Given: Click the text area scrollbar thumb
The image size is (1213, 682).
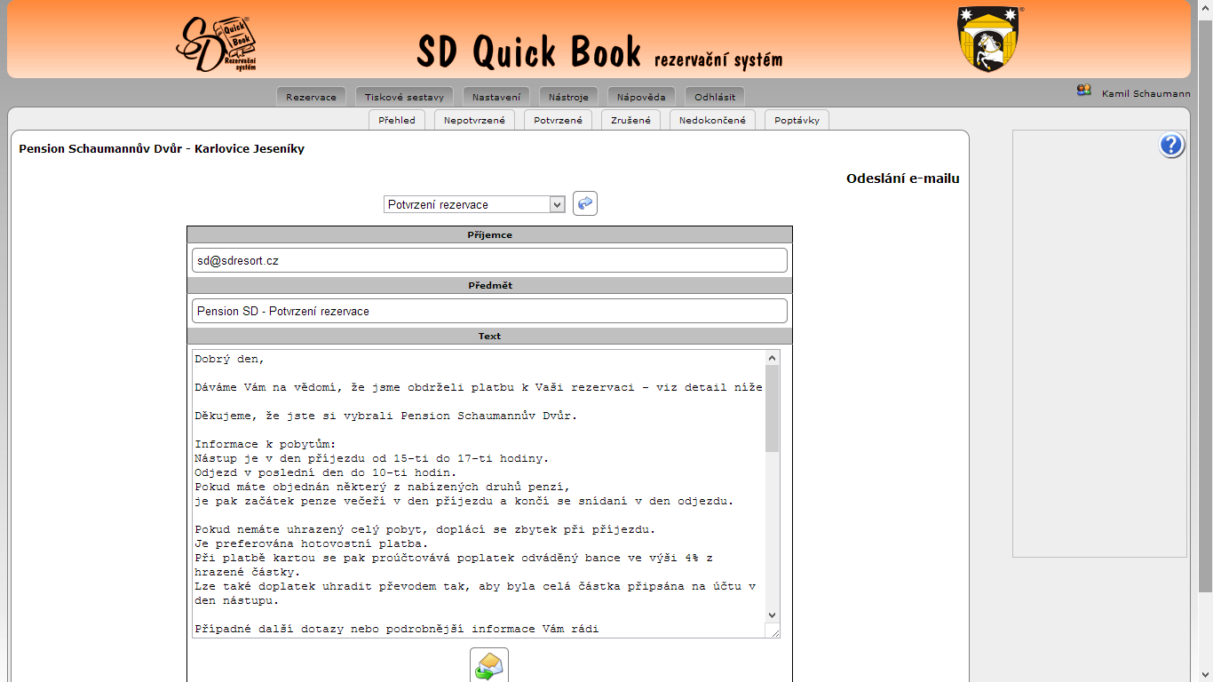Looking at the screenshot, I should point(772,408).
